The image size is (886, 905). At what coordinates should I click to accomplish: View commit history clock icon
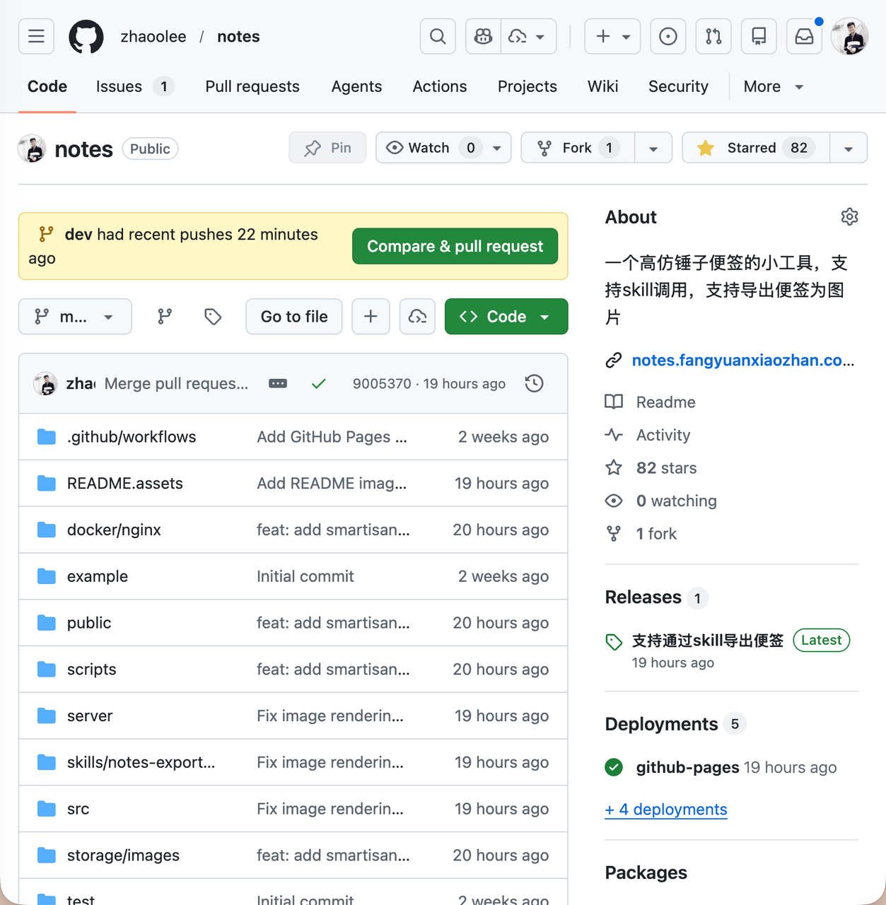535,383
